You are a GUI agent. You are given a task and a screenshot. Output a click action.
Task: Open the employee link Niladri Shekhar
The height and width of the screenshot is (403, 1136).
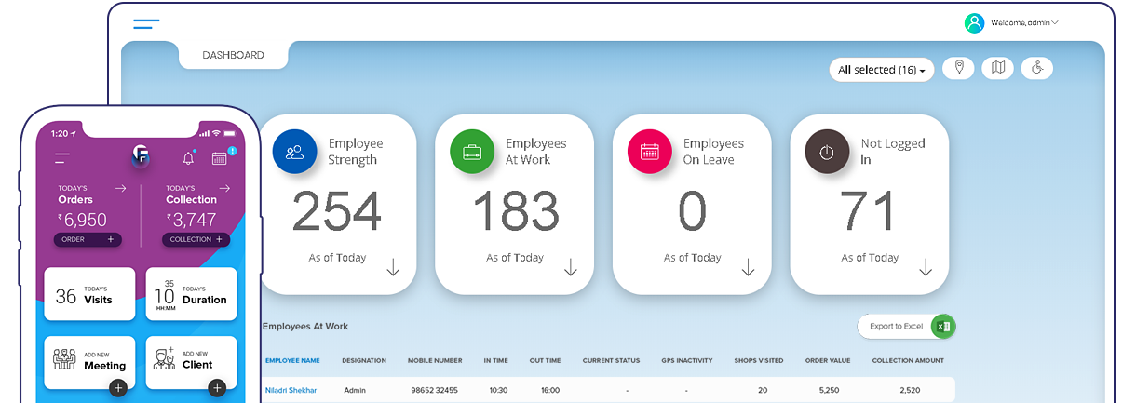pos(291,390)
